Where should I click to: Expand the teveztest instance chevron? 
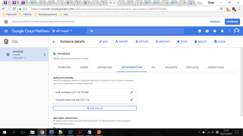point(45,54)
